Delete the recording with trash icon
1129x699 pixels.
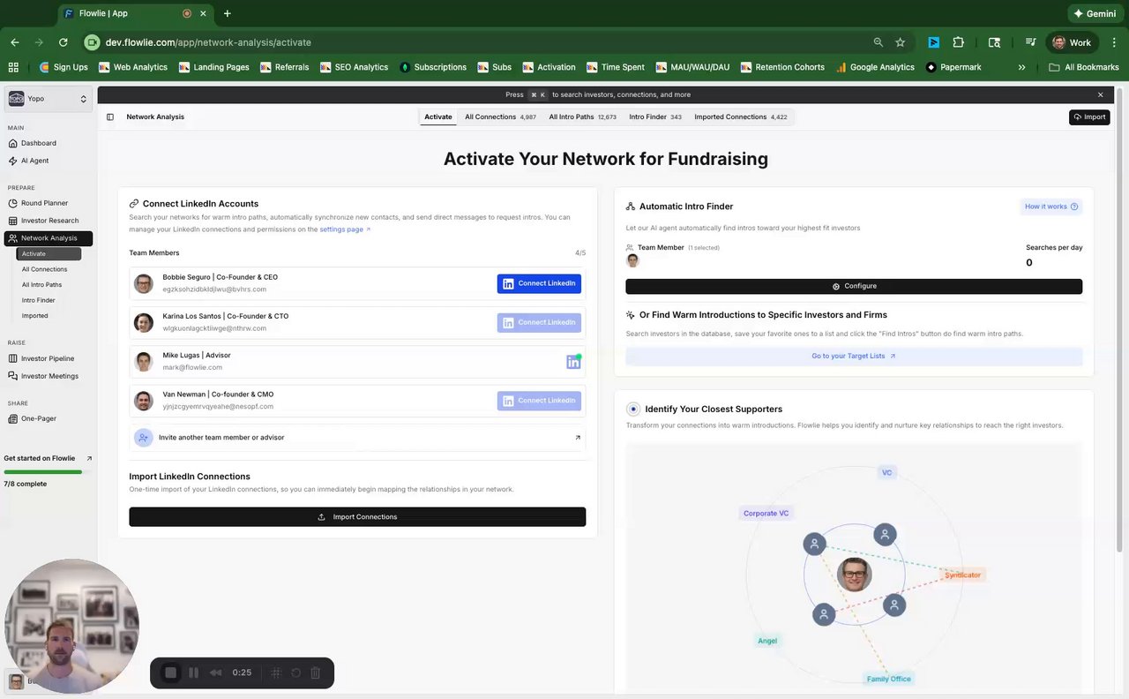(315, 673)
